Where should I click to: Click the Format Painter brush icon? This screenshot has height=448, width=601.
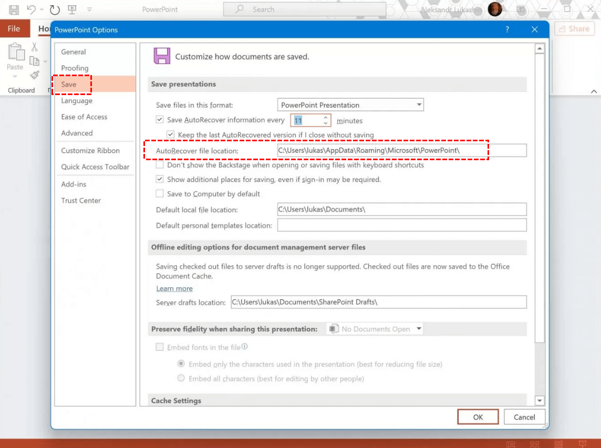pyautogui.click(x=35, y=75)
